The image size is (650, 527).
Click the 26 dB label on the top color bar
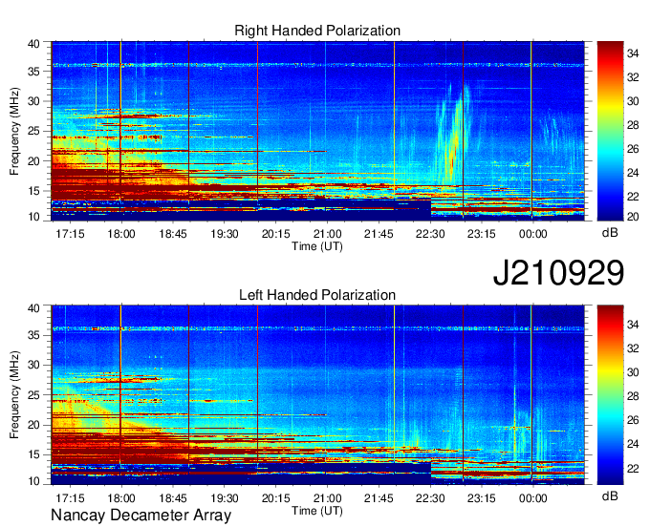[x=633, y=149]
